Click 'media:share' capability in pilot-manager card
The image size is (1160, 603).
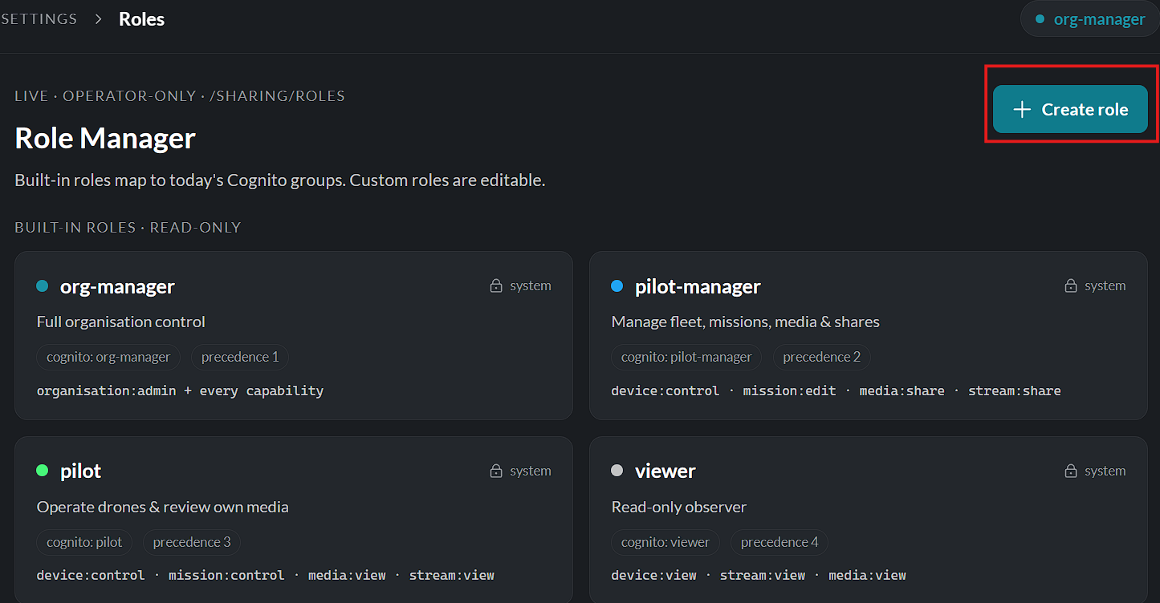point(902,391)
